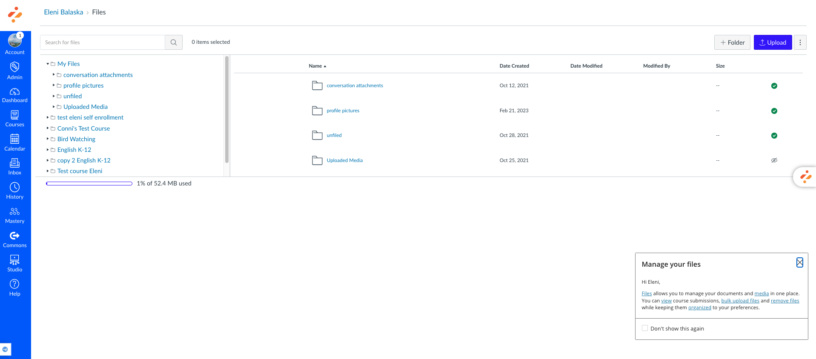Click the remove files link in popup
Viewport: 816px width, 359px height.
(785, 301)
